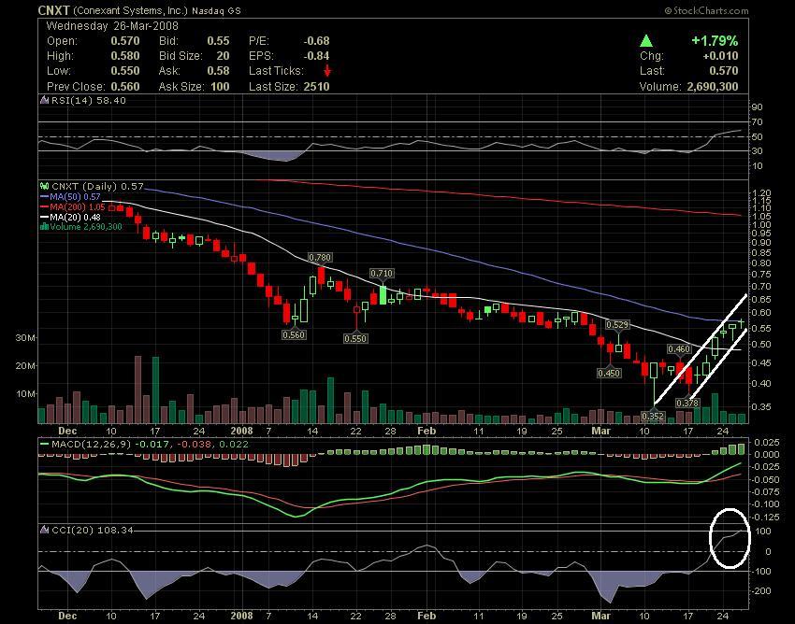
Task: Click the MA(200) 1.05 legend text
Action: tap(78, 206)
